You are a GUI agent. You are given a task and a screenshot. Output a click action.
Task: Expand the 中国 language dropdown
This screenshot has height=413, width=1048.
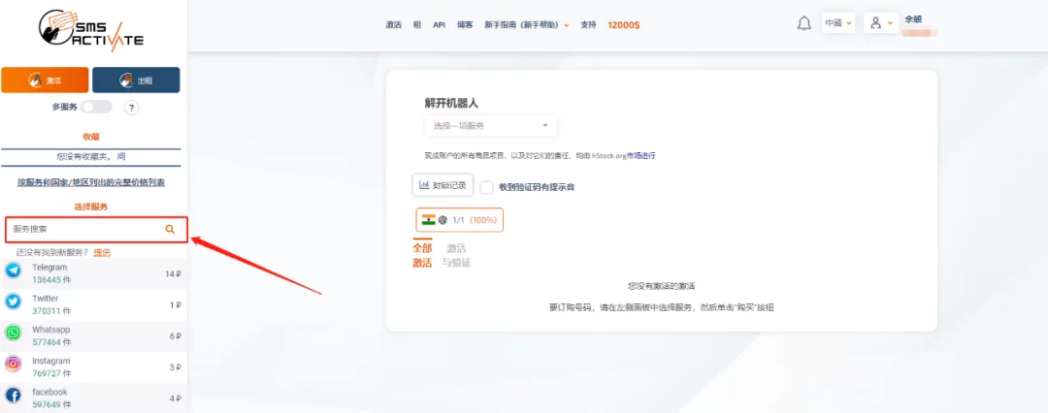(x=838, y=23)
